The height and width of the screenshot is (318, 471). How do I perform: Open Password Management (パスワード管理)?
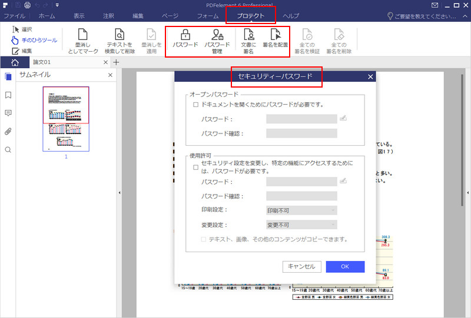pyautogui.click(x=217, y=41)
